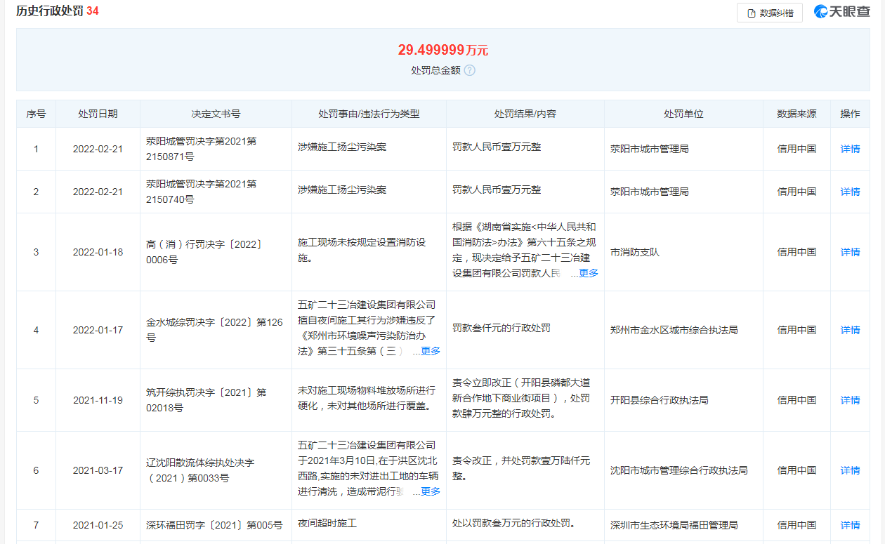Select document number 荥阳城管罚决字第2021第2150740号
The height and width of the screenshot is (544, 885).
[202, 192]
